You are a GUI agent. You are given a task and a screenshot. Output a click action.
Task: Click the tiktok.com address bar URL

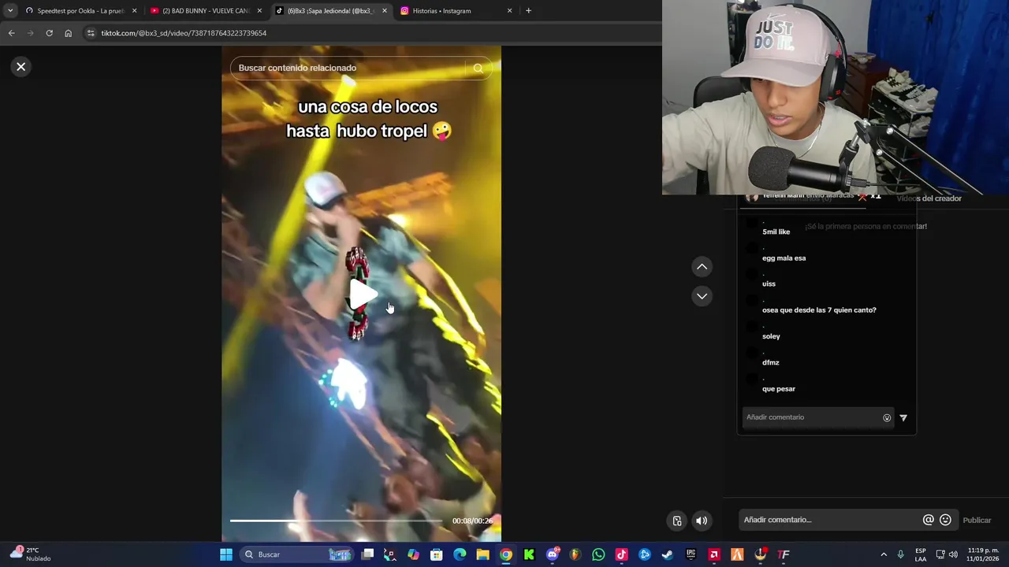coord(184,33)
